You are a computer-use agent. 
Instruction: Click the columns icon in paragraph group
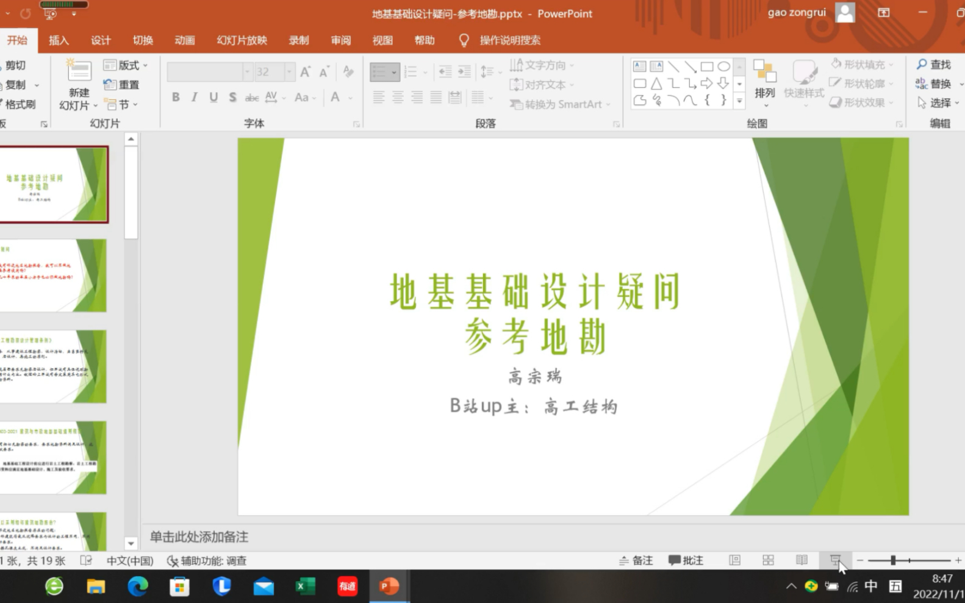(x=478, y=97)
